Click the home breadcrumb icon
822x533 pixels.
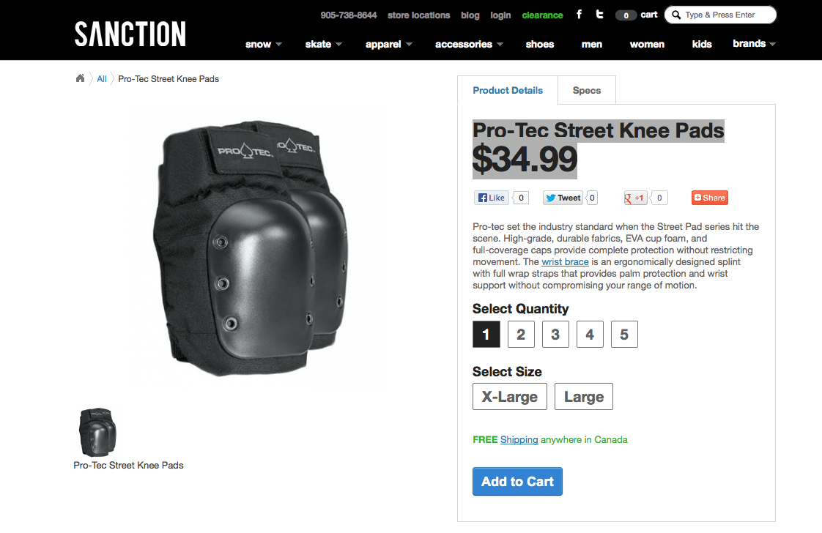point(81,78)
